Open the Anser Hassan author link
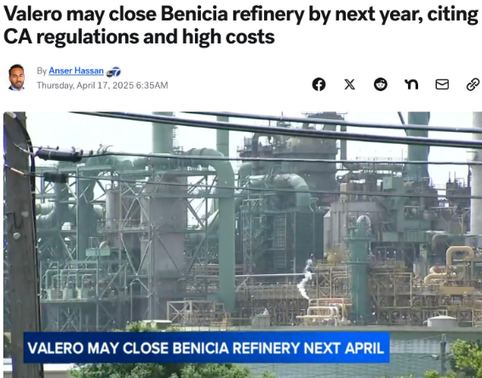482x378 pixels. (x=76, y=71)
